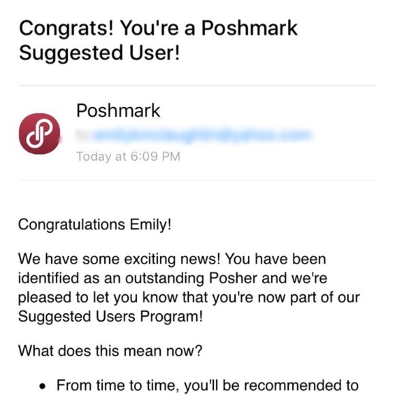Tap the word 'Congrats!' in the subject

(67, 28)
